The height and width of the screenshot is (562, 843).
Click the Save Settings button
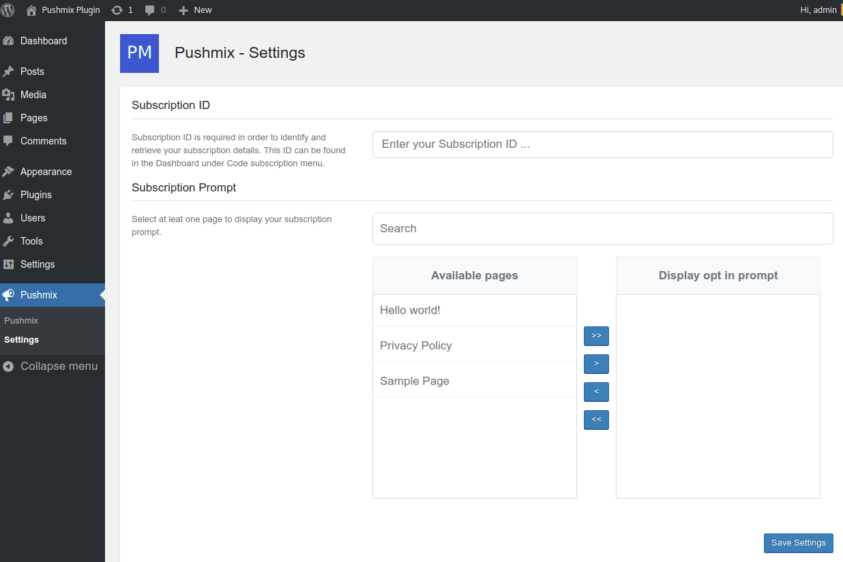798,543
